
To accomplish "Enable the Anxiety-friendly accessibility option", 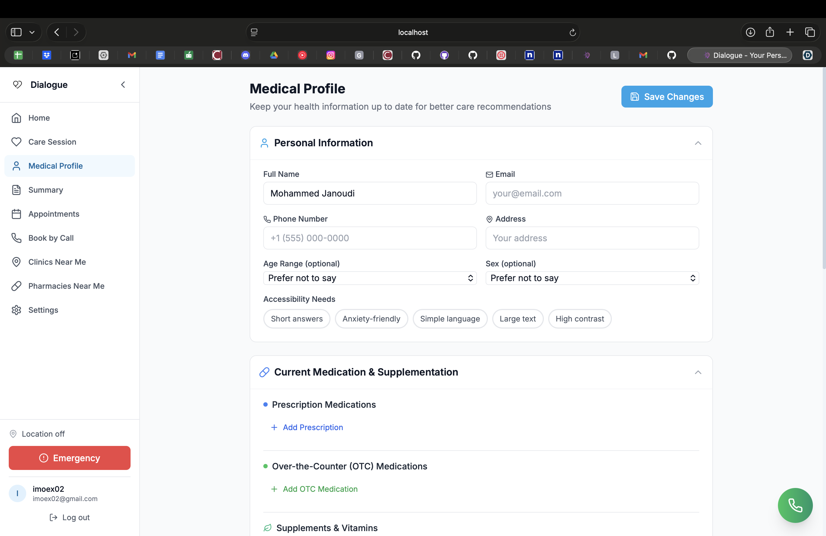I will coord(371,318).
